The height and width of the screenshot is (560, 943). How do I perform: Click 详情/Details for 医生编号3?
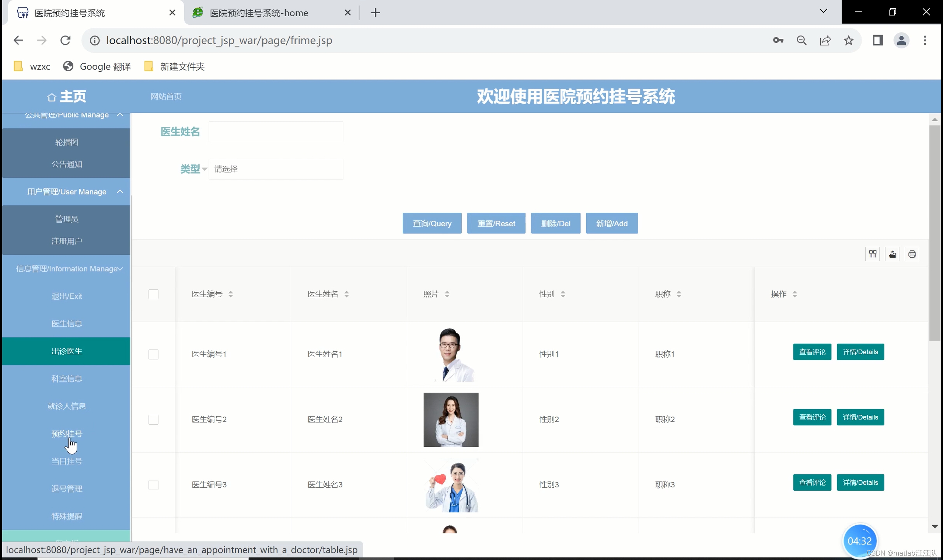click(x=860, y=482)
